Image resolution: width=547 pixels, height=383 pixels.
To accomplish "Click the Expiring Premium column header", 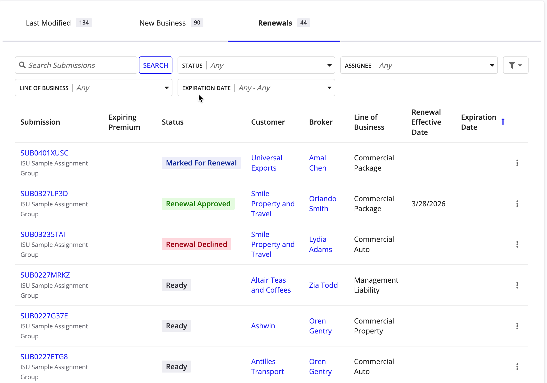I will (124, 122).
